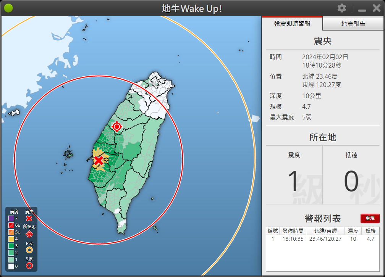Click the intensity 2 green swatch
The width and height of the screenshot is (385, 277).
click(11, 253)
